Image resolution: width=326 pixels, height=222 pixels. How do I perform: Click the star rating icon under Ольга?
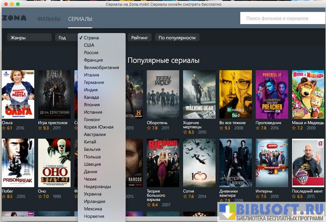[x=4, y=128]
